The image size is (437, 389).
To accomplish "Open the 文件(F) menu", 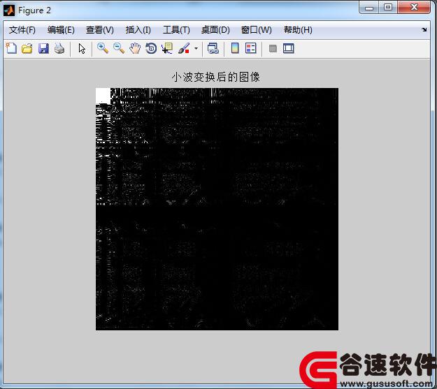I will [x=22, y=30].
